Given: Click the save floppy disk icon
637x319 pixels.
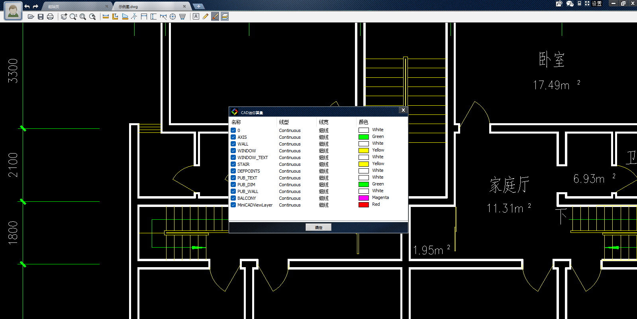Looking at the screenshot, I should pos(40,17).
